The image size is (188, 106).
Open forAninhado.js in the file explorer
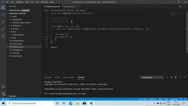click(x=24, y=41)
